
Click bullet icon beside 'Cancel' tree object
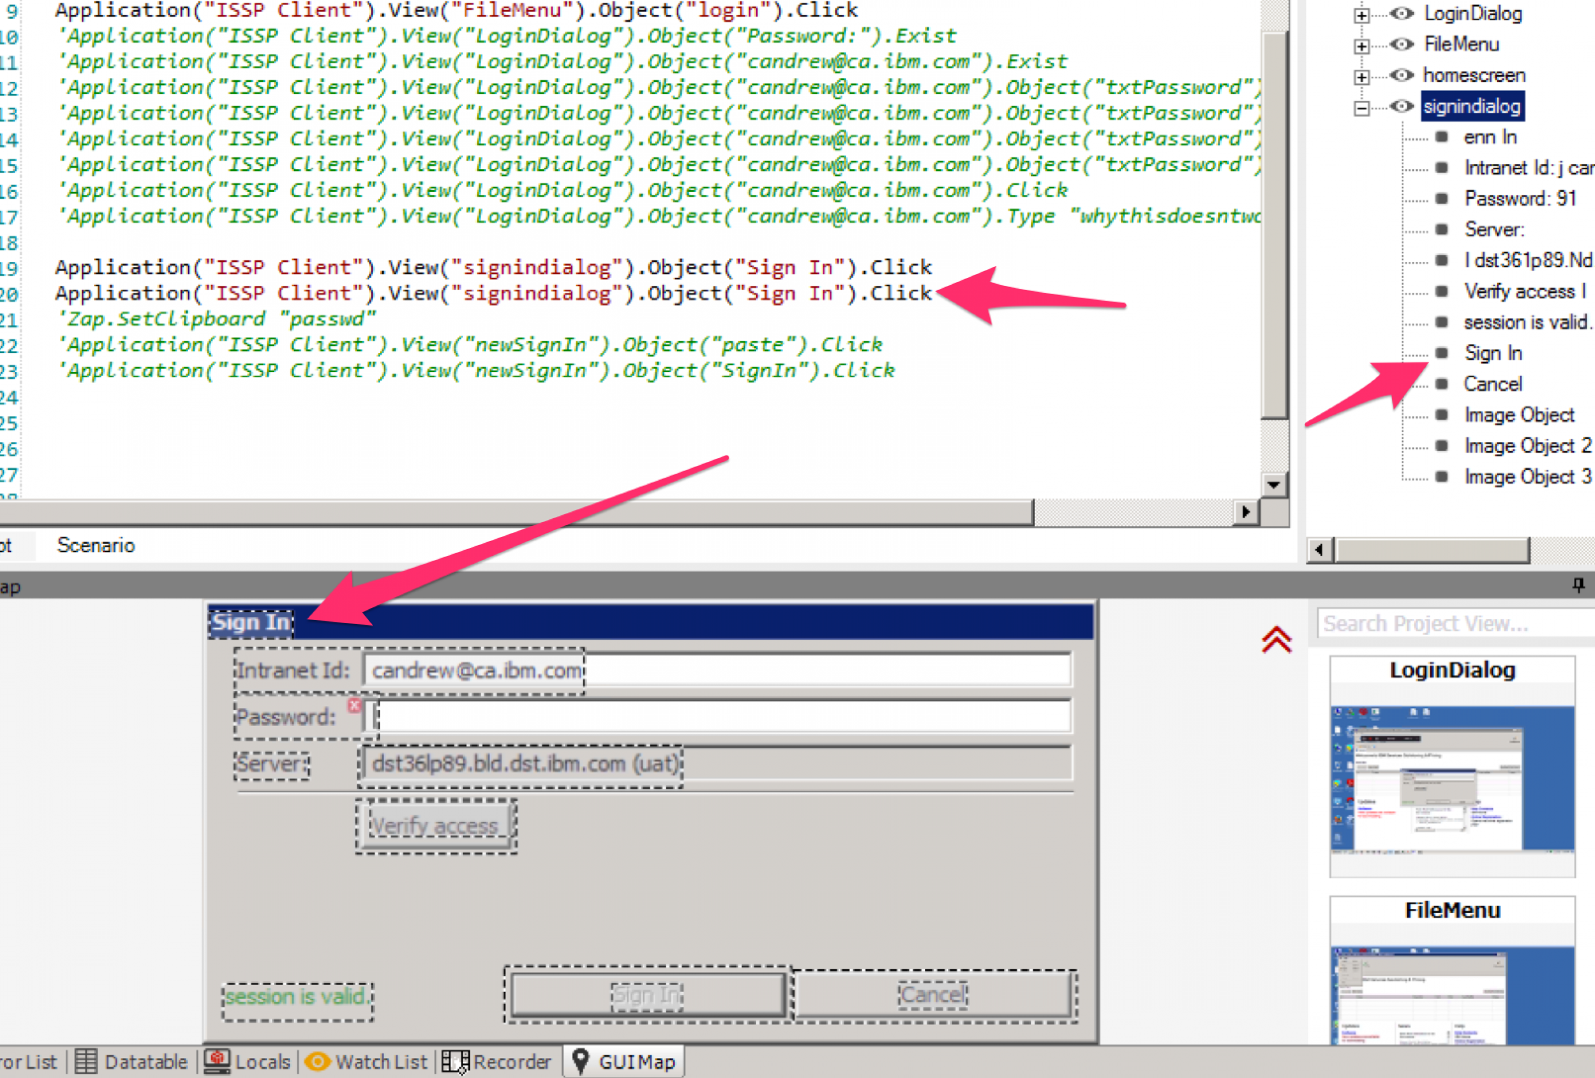click(x=1442, y=384)
